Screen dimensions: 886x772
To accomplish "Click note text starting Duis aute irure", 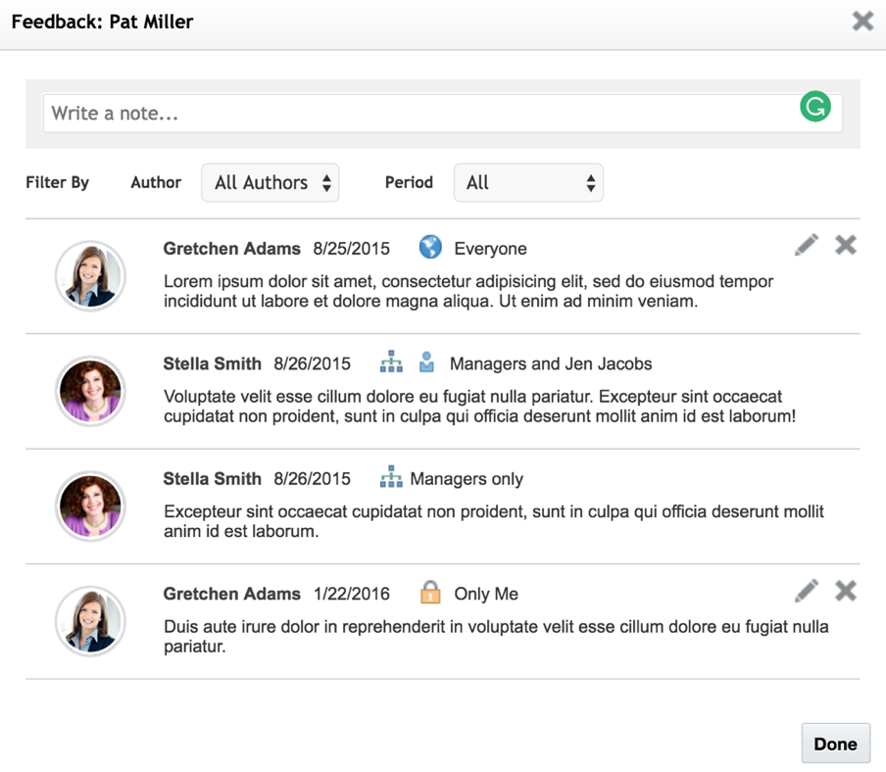I will tap(496, 637).
